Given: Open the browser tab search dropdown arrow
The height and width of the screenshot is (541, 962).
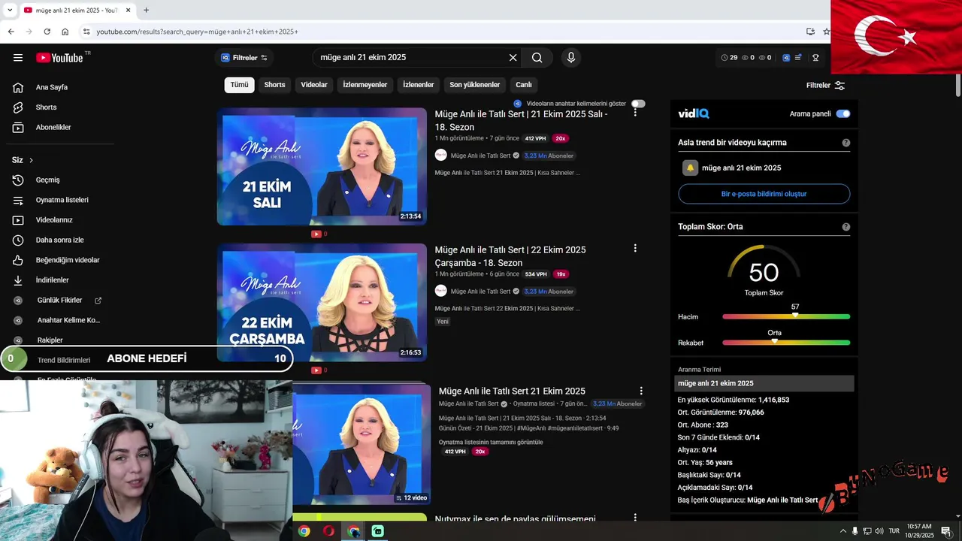Looking at the screenshot, I should [x=10, y=10].
